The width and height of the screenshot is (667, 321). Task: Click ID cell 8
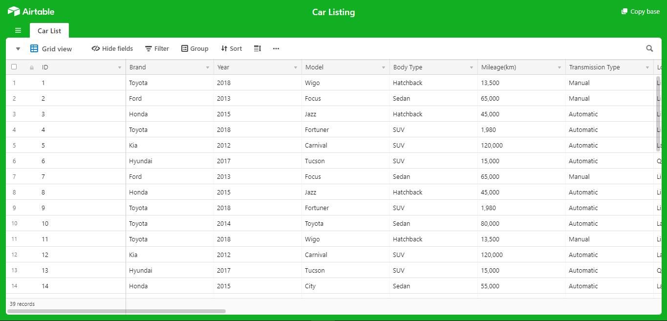(x=82, y=192)
